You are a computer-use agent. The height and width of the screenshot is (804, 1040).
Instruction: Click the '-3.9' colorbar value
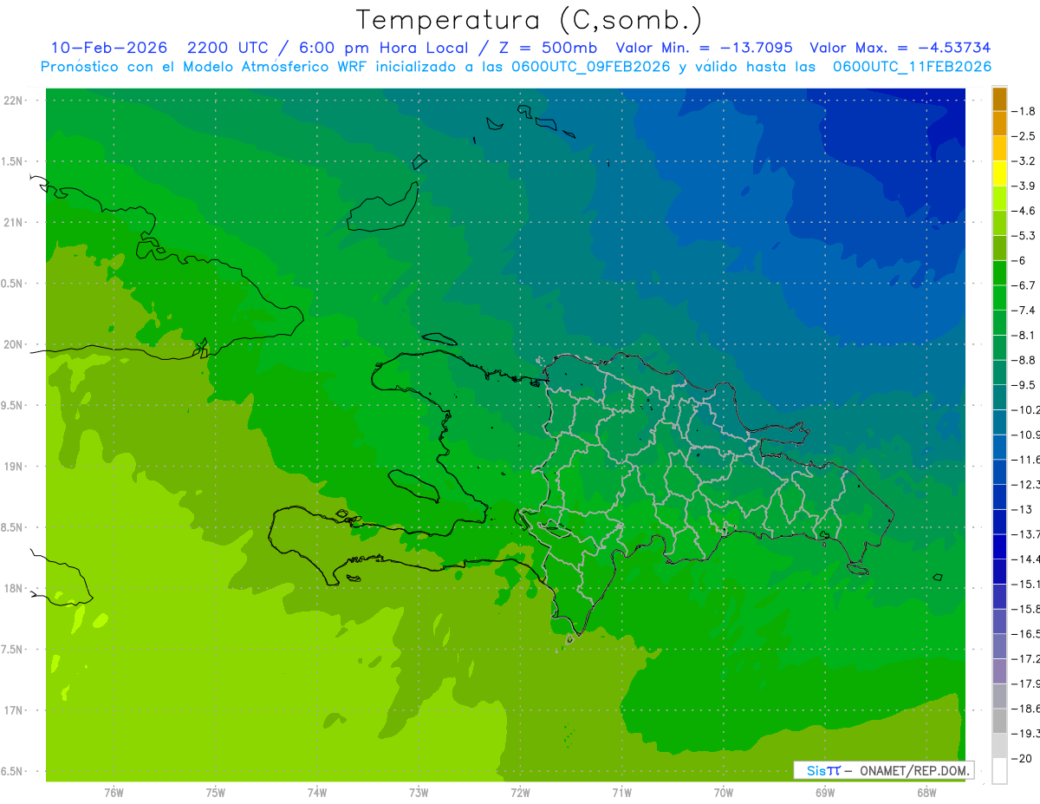(1024, 186)
